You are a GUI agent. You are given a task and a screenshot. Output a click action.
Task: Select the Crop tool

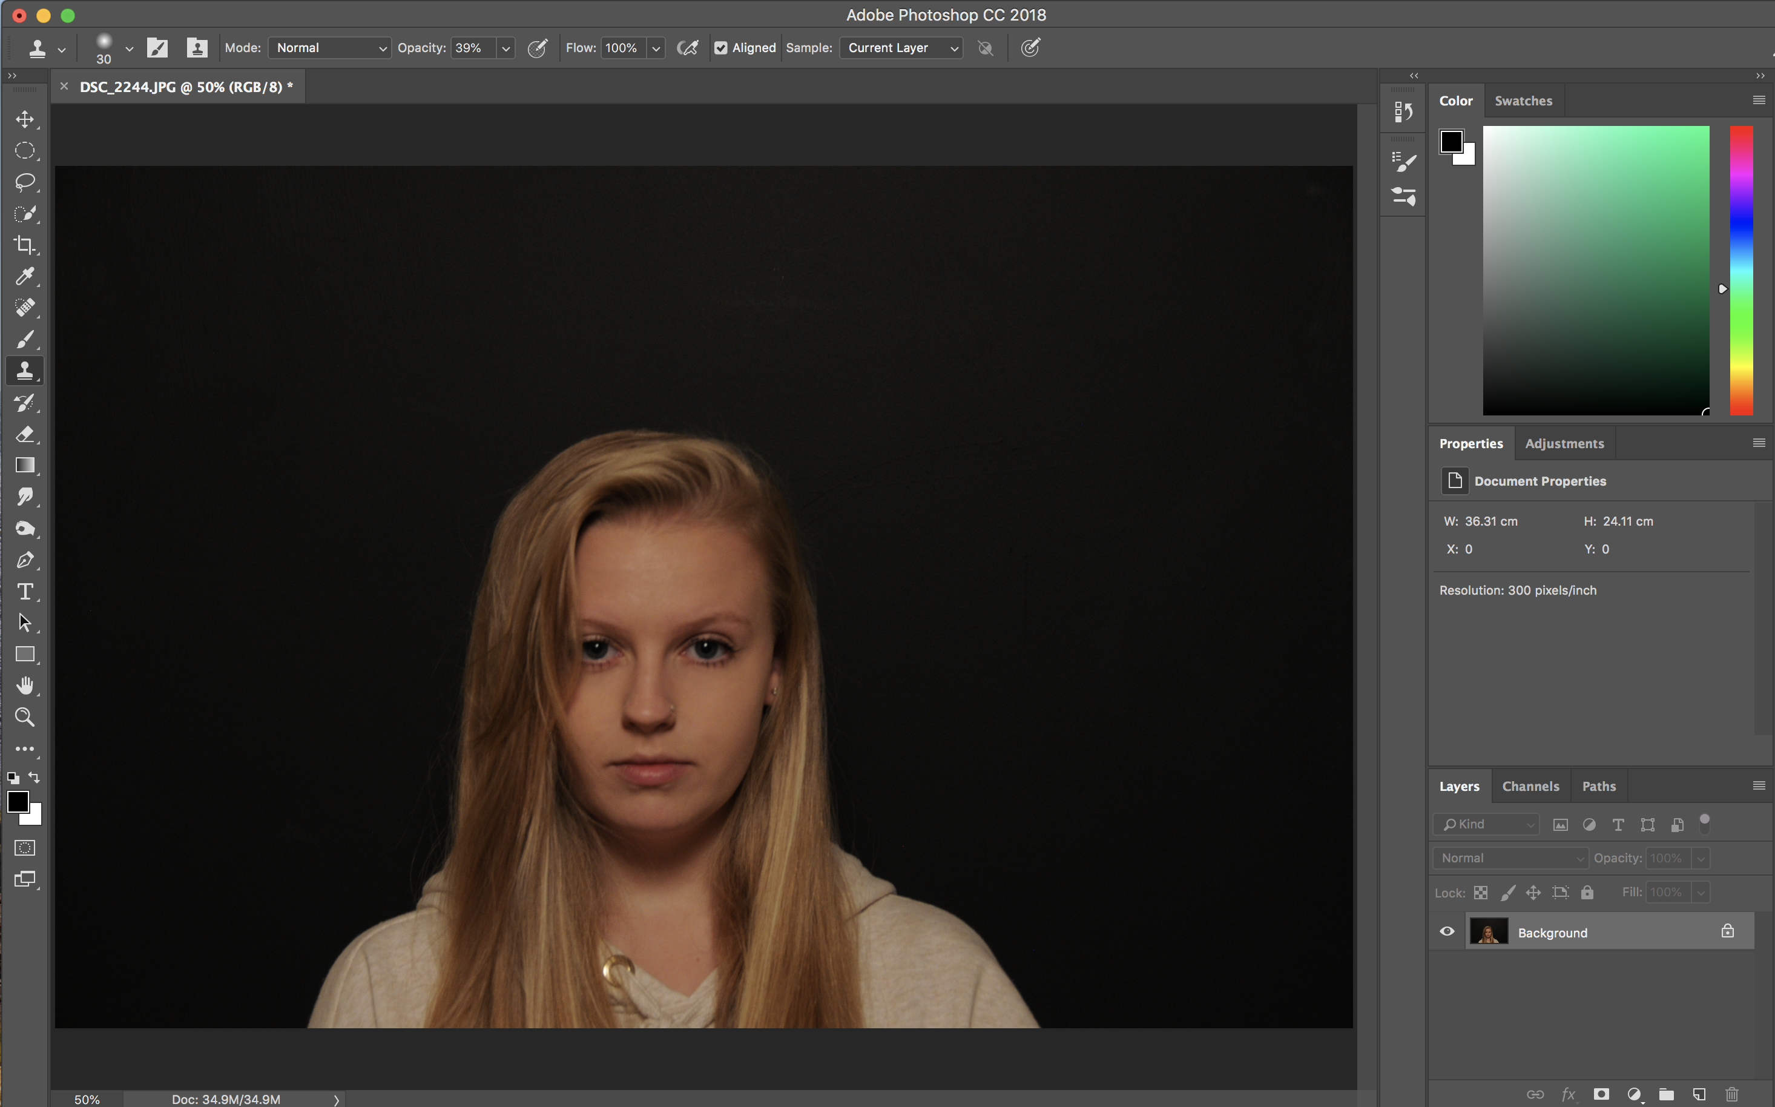(25, 245)
